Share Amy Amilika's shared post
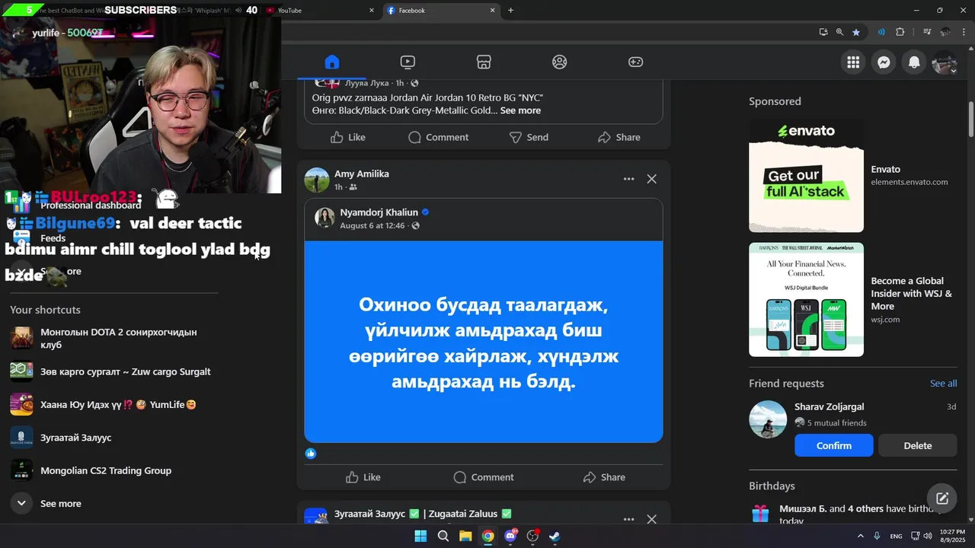The image size is (975, 548). point(604,477)
